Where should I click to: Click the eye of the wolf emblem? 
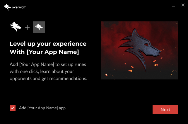146,45
